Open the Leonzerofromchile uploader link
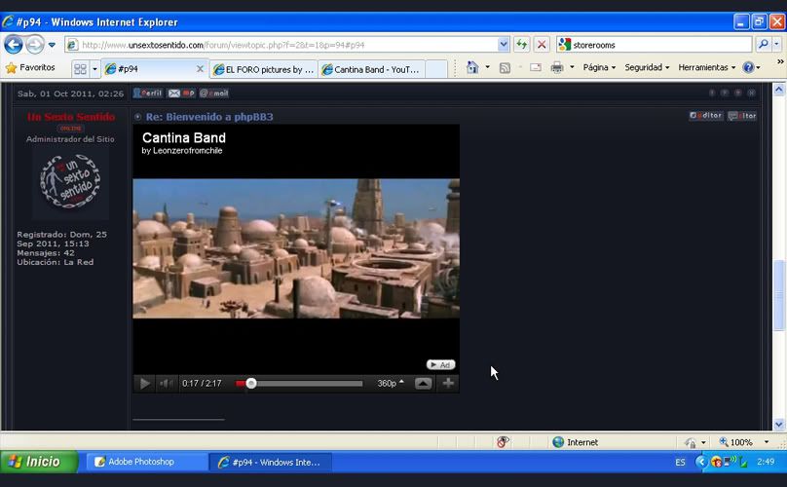 pos(187,151)
